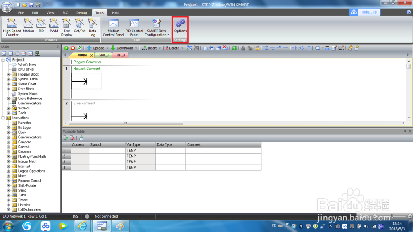Switch to the View ribbon tab
The height and width of the screenshot is (232, 413).
pyautogui.click(x=50, y=13)
